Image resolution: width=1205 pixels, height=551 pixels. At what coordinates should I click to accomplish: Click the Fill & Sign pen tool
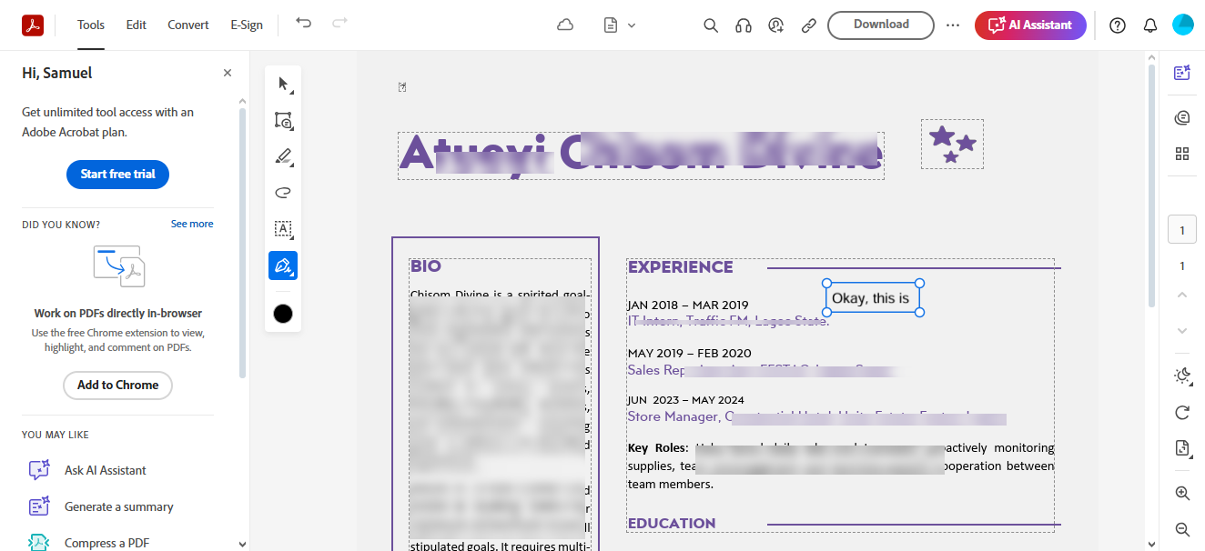[283, 265]
